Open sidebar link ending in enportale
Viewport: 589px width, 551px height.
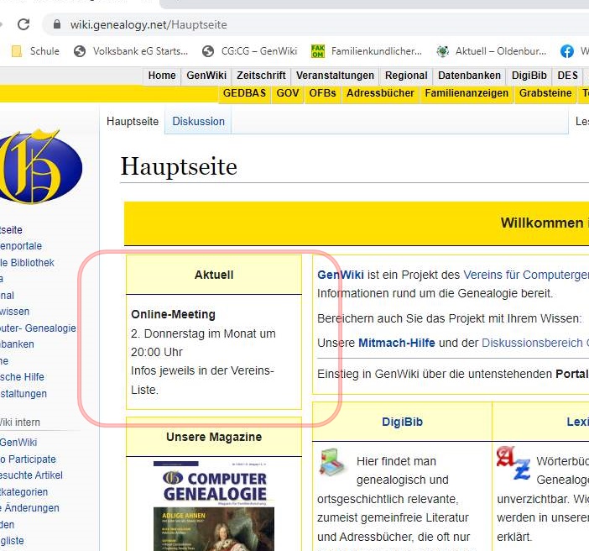(21, 246)
